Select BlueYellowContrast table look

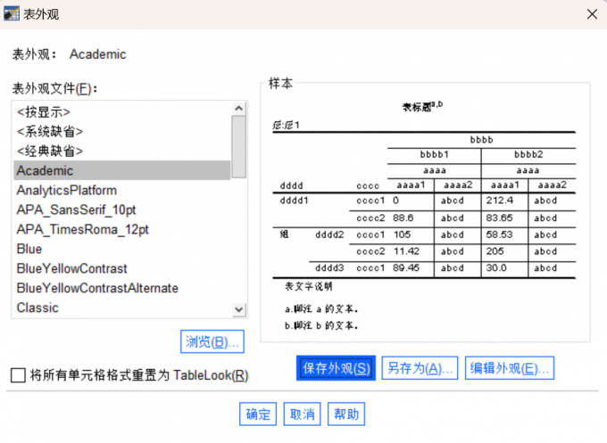[x=122, y=268]
